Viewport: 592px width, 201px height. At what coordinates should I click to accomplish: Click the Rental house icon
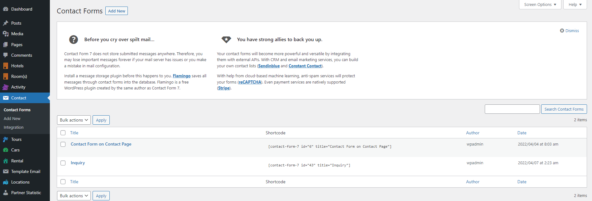[x=6, y=161]
